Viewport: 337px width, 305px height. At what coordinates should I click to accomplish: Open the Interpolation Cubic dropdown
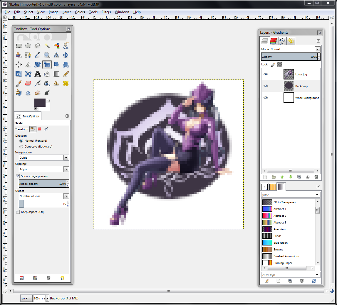[44, 158]
